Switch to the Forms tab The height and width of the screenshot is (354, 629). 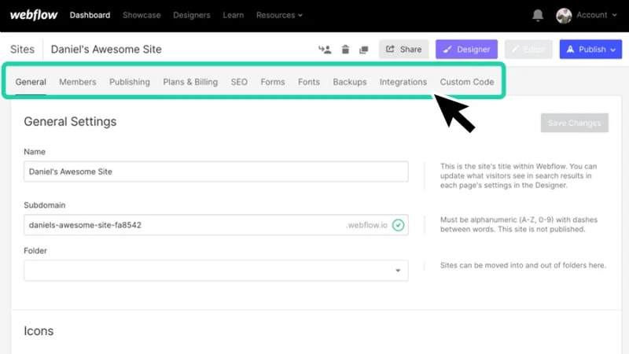(x=273, y=82)
